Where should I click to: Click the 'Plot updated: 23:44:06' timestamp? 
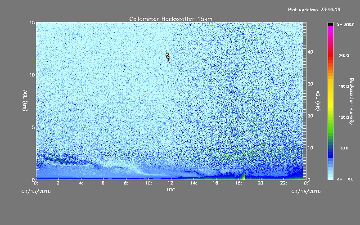(314, 9)
